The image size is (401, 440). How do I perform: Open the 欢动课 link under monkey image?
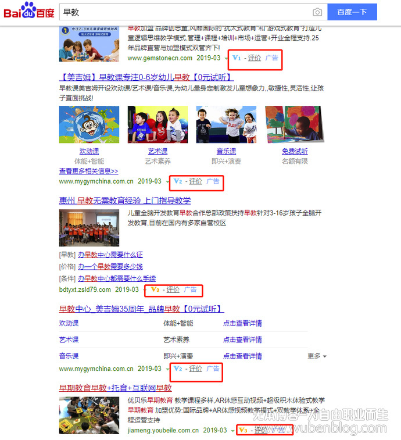point(89,151)
